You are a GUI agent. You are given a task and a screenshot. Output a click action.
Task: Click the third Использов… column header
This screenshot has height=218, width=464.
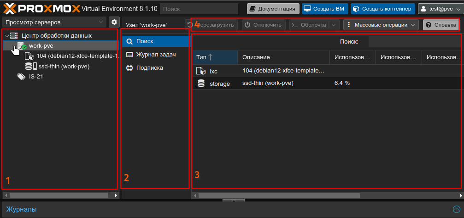[x=443, y=57]
